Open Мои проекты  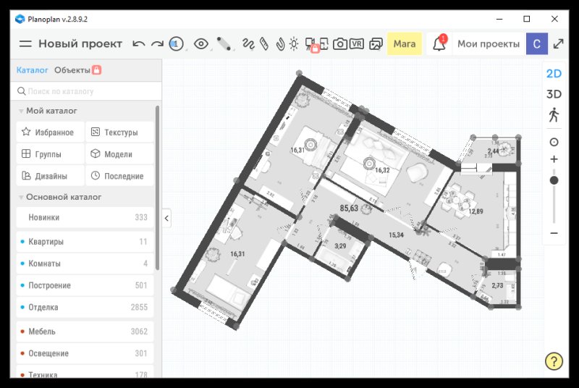(488, 44)
